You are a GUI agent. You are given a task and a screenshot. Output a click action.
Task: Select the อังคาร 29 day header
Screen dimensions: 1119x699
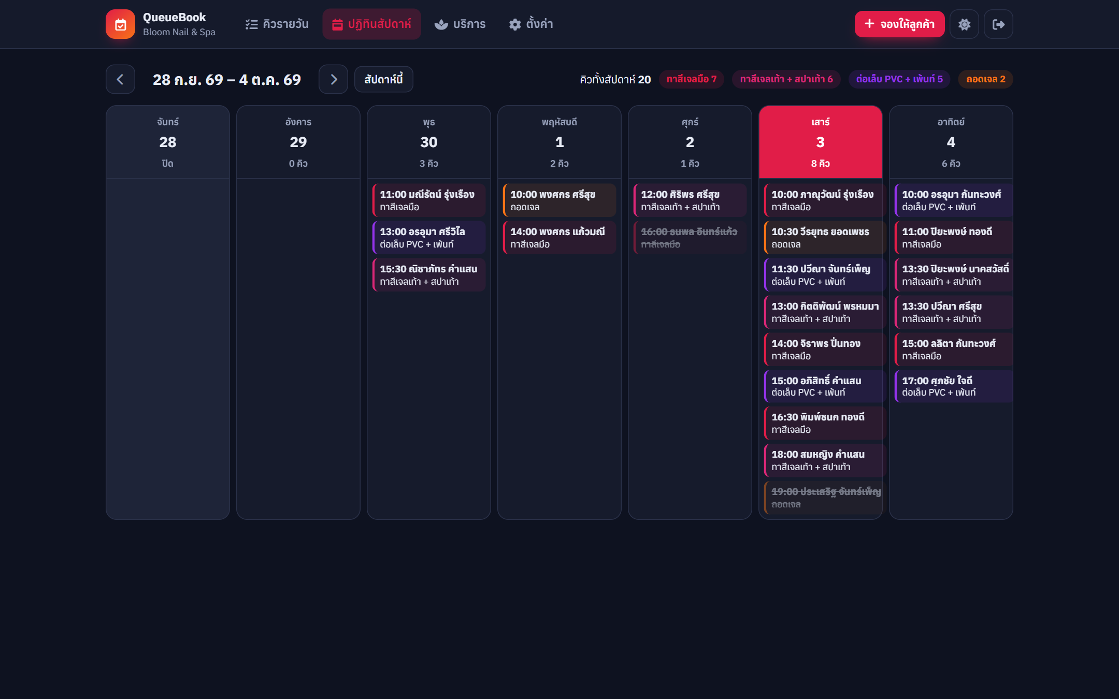click(298, 142)
